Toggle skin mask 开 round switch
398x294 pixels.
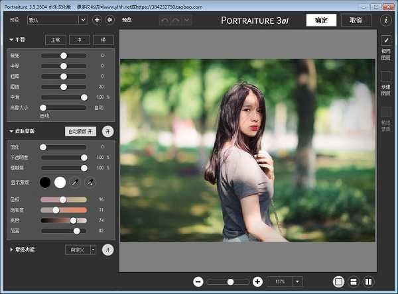[108, 131]
